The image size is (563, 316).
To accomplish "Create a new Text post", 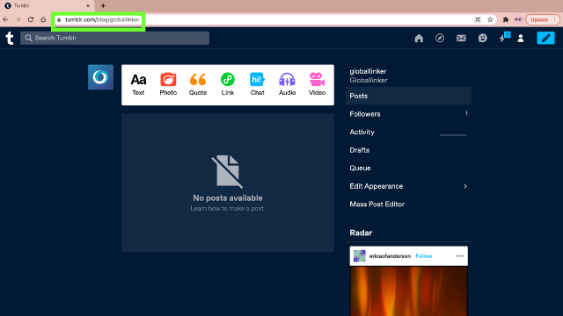I will (138, 84).
